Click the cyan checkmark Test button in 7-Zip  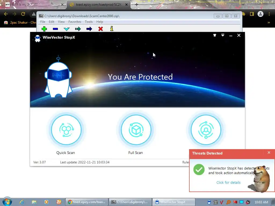(x=67, y=29)
